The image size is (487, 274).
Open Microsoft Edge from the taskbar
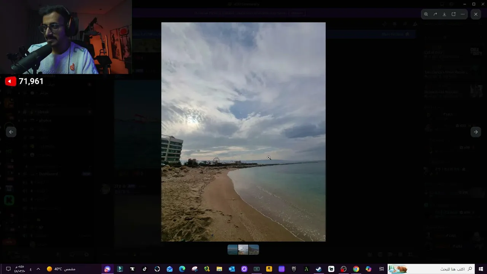(x=182, y=269)
